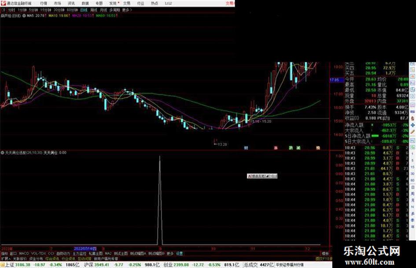Click the 上证 index in status bar
The width and height of the screenshot is (416, 268).
pos(10,265)
